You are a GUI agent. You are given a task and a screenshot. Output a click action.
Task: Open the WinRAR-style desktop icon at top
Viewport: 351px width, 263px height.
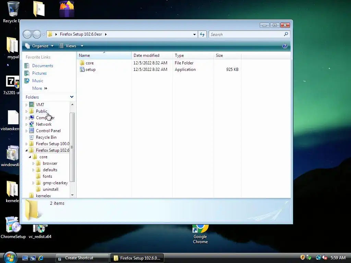67,9
